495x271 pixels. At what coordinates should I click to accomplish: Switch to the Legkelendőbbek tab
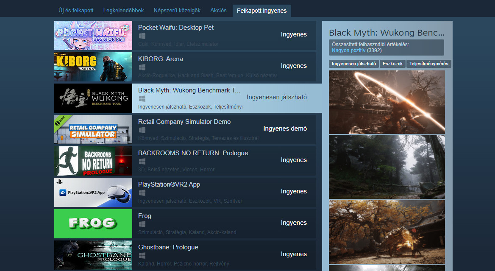pos(123,11)
